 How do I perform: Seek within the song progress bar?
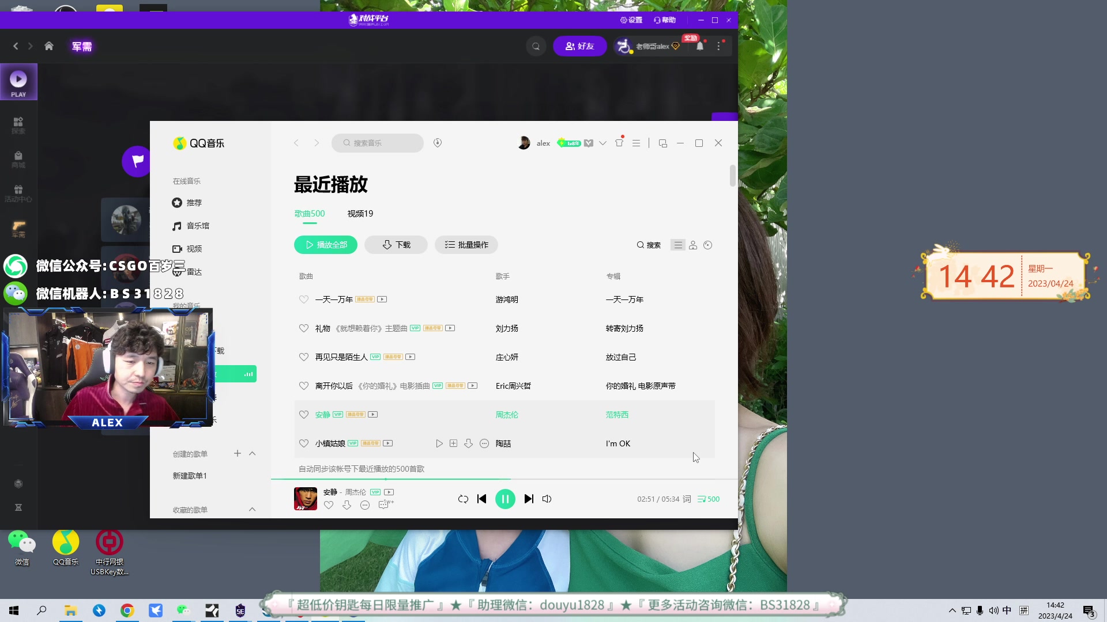pyautogui.click(x=504, y=479)
